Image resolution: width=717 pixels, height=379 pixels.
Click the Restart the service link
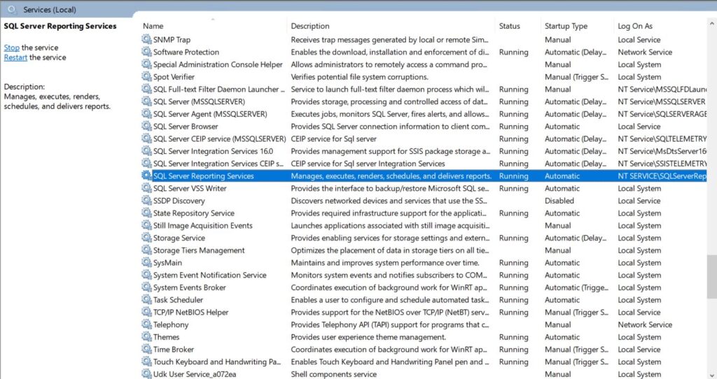pyautogui.click(x=15, y=57)
